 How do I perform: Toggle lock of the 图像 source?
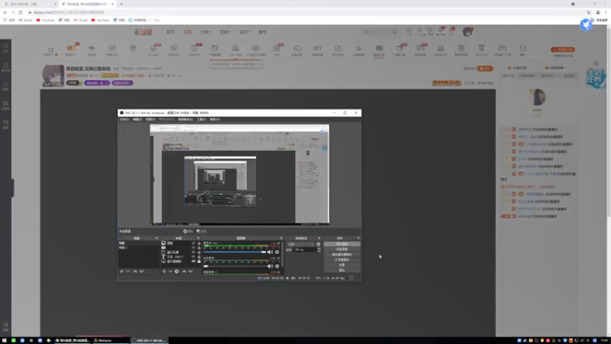(x=199, y=243)
